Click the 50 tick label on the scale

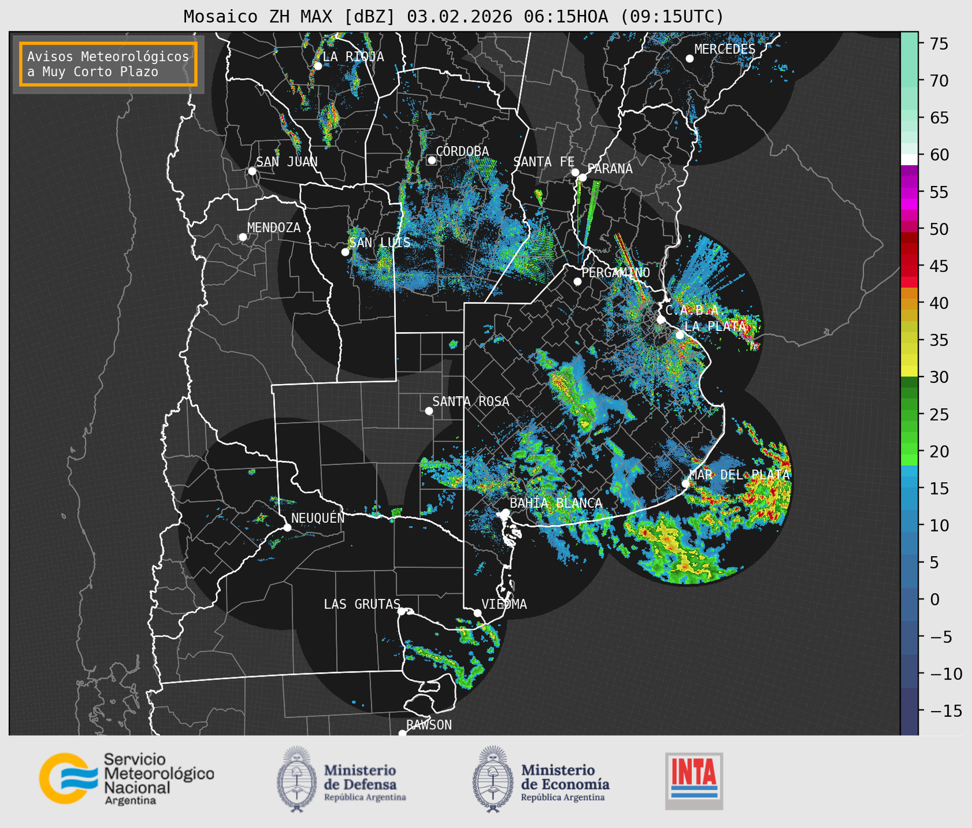coord(938,229)
